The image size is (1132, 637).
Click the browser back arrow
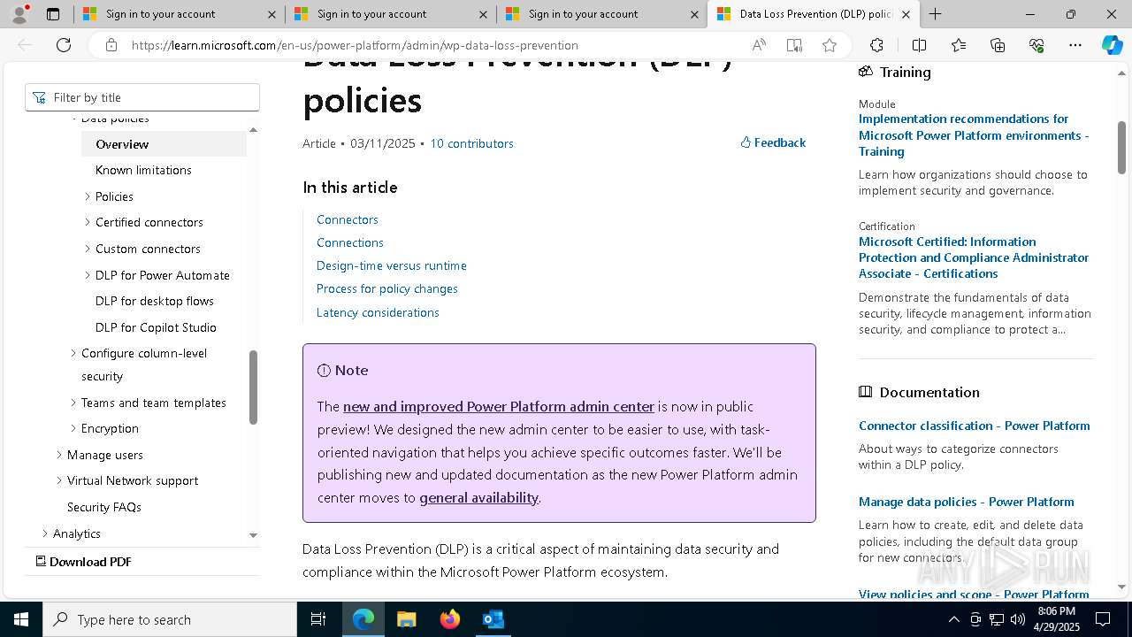[25, 45]
